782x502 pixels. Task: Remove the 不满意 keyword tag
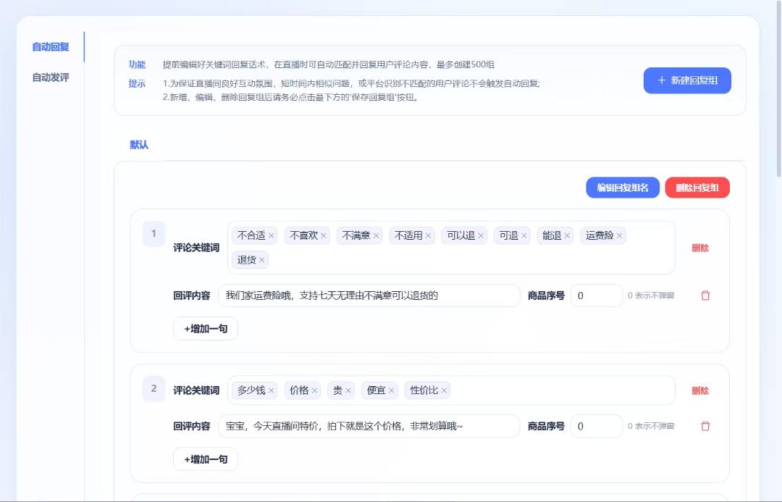pyautogui.click(x=376, y=235)
